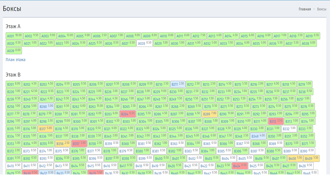Open box A004 priced 13.00
330x175 pixels.
(x=65, y=36)
